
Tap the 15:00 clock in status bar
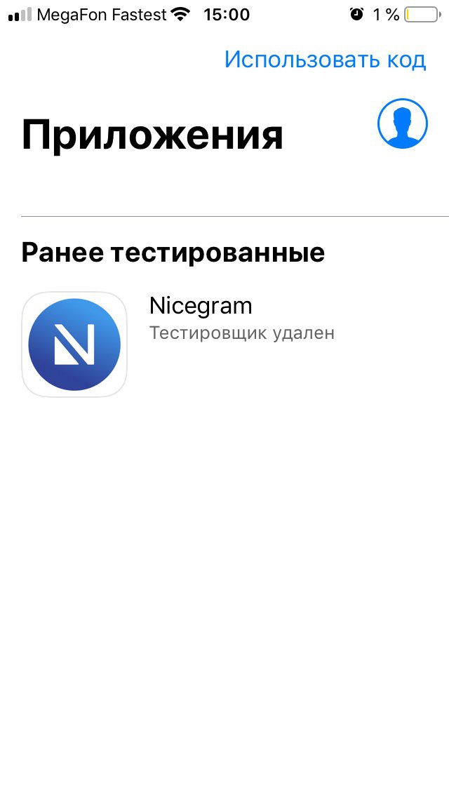[227, 15]
